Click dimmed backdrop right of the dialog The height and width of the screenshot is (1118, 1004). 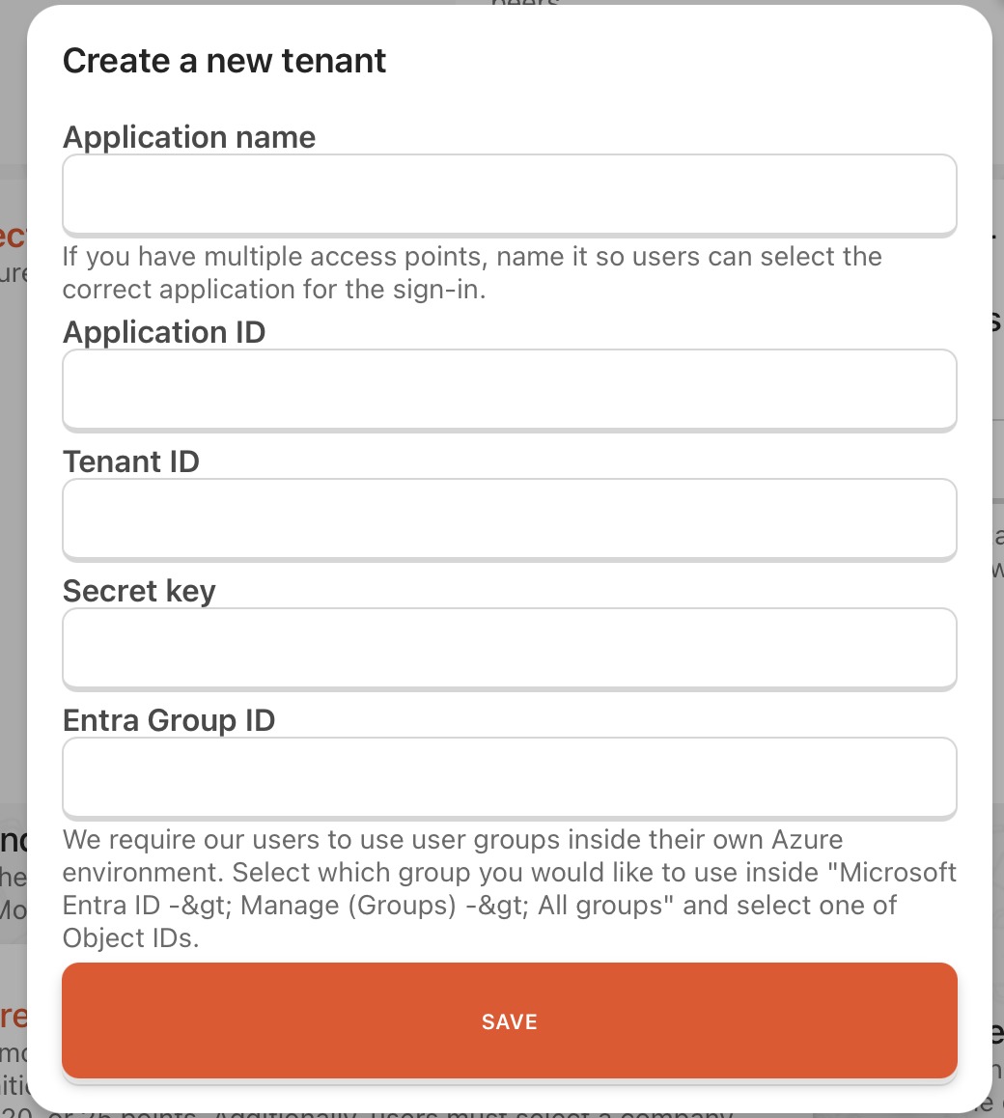pyautogui.click(x=998, y=571)
